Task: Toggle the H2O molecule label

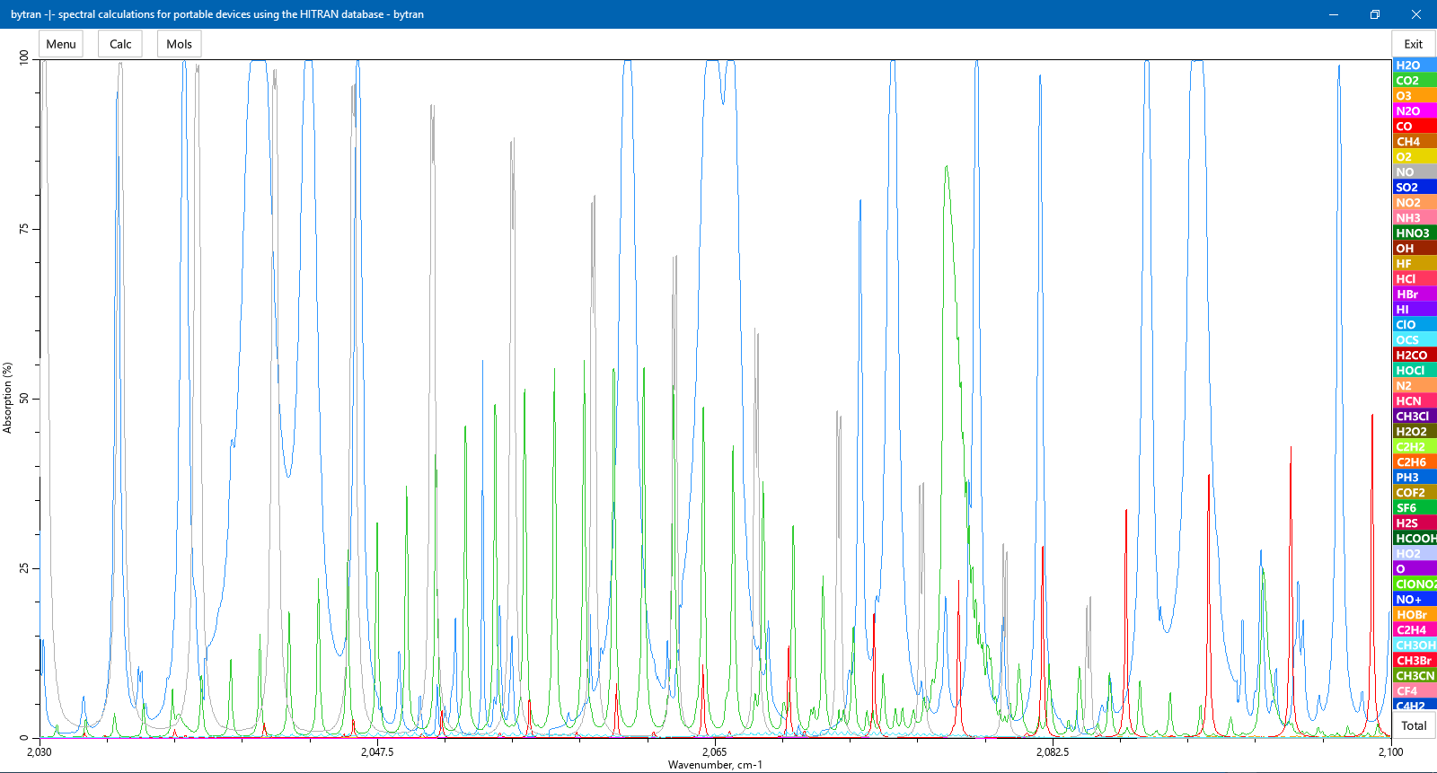Action: click(1415, 66)
